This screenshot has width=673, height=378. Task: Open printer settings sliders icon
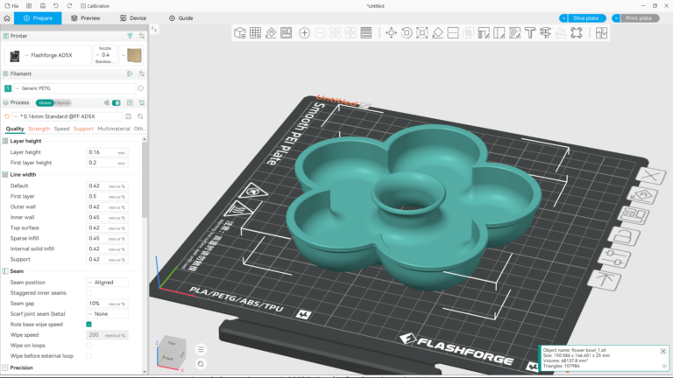pos(142,36)
